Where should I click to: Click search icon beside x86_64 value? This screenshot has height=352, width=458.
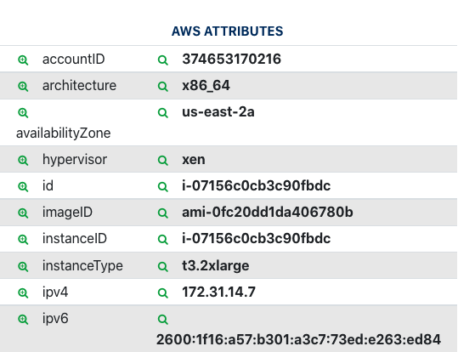pyautogui.click(x=163, y=87)
